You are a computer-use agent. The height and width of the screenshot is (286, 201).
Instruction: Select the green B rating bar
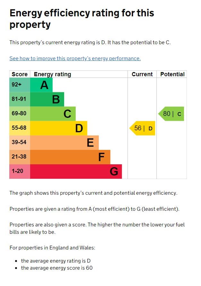coord(47,100)
